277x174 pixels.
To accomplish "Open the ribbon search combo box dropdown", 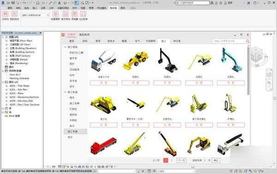I will [48, 15].
